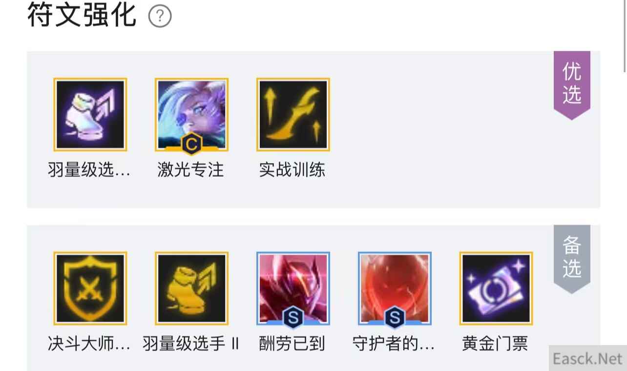Click the 黄金门票 name label

(x=495, y=344)
